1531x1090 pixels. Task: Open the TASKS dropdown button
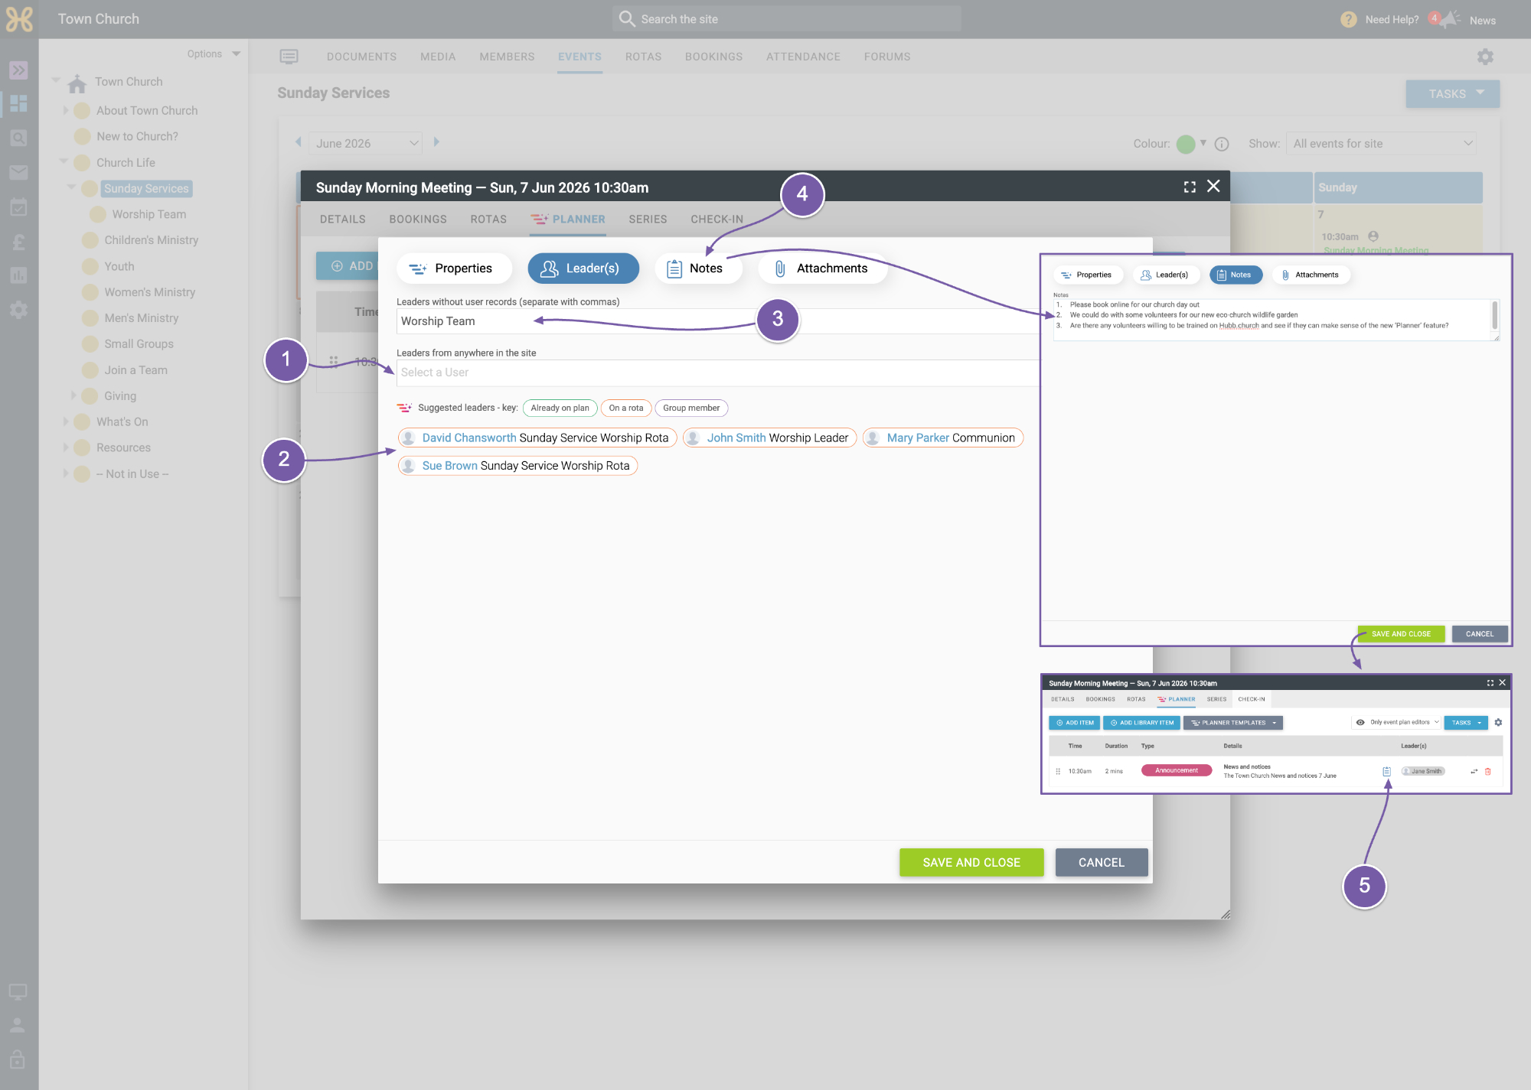tap(1452, 93)
